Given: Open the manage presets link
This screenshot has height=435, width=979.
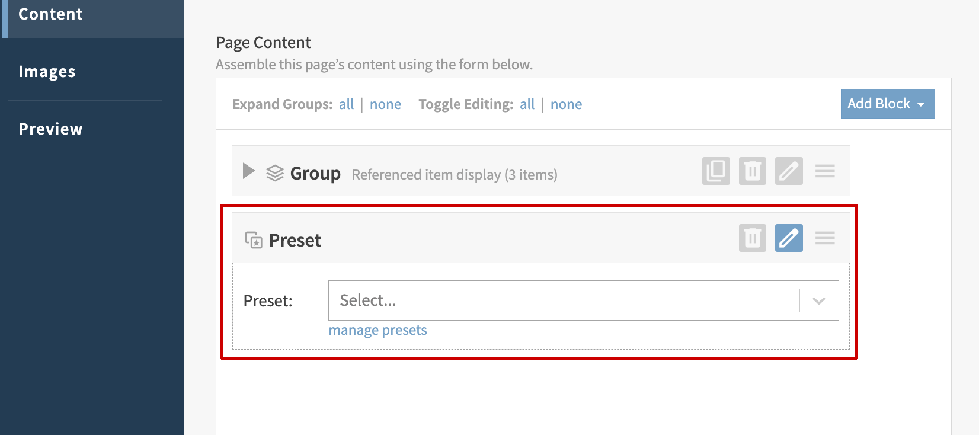Looking at the screenshot, I should pyautogui.click(x=377, y=330).
